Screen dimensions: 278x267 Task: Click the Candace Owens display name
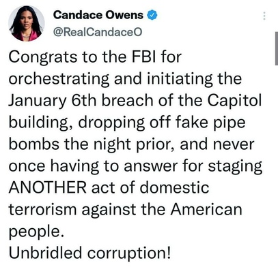coord(98,15)
